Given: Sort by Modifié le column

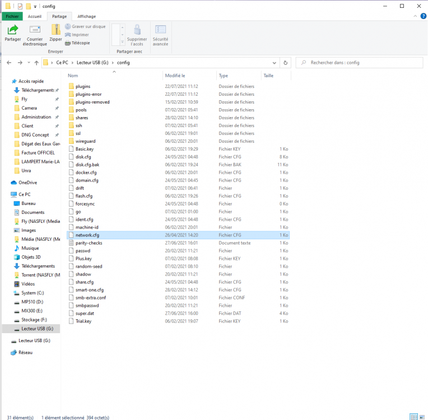Looking at the screenshot, I should [175, 76].
